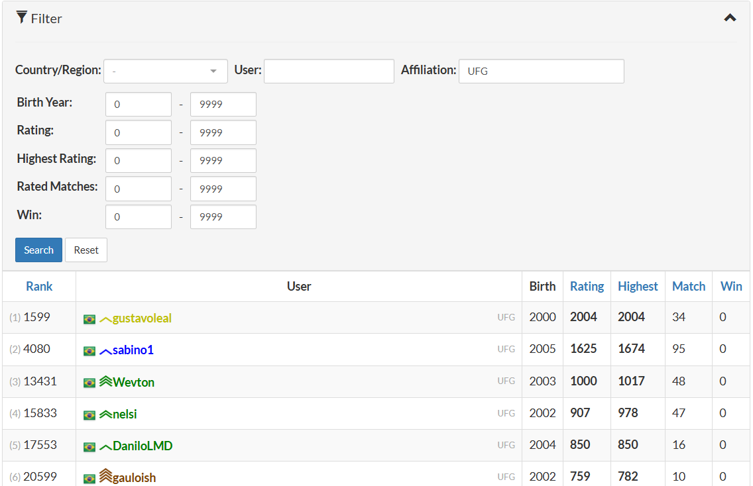
Task: Focus the User text field
Action: [x=329, y=71]
